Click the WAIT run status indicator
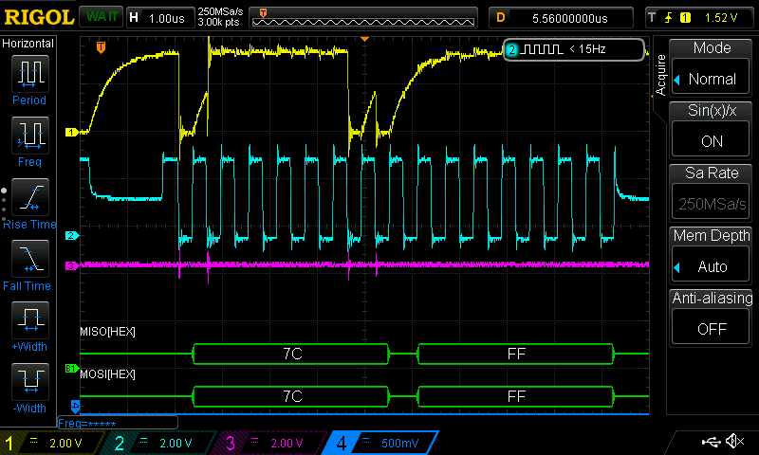The width and height of the screenshot is (759, 455). (x=102, y=17)
